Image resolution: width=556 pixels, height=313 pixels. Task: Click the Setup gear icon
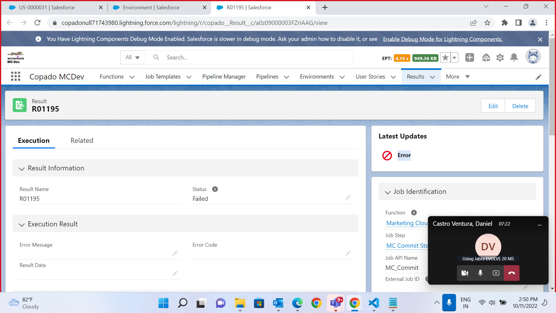500,57
